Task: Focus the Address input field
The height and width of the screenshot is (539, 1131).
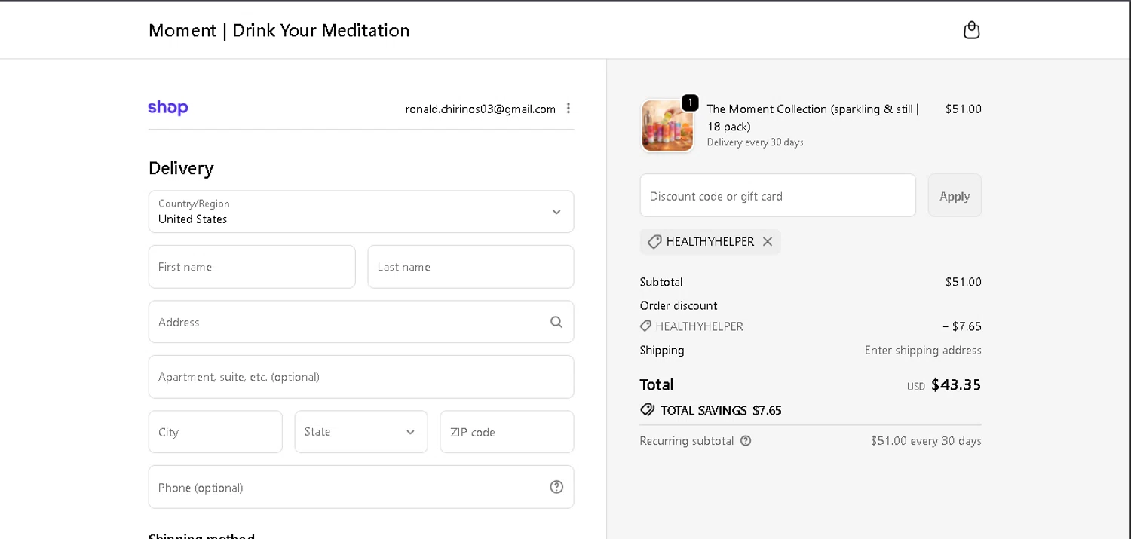Action: point(361,322)
